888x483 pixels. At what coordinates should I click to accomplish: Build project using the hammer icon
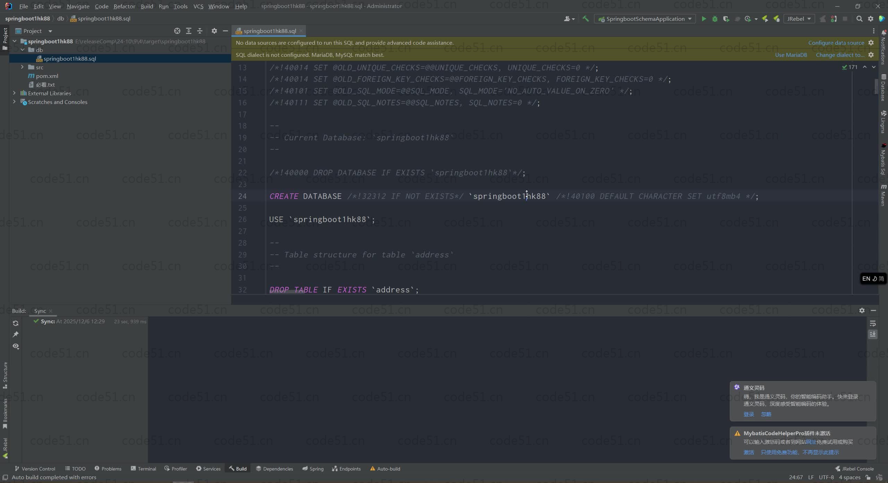point(586,19)
